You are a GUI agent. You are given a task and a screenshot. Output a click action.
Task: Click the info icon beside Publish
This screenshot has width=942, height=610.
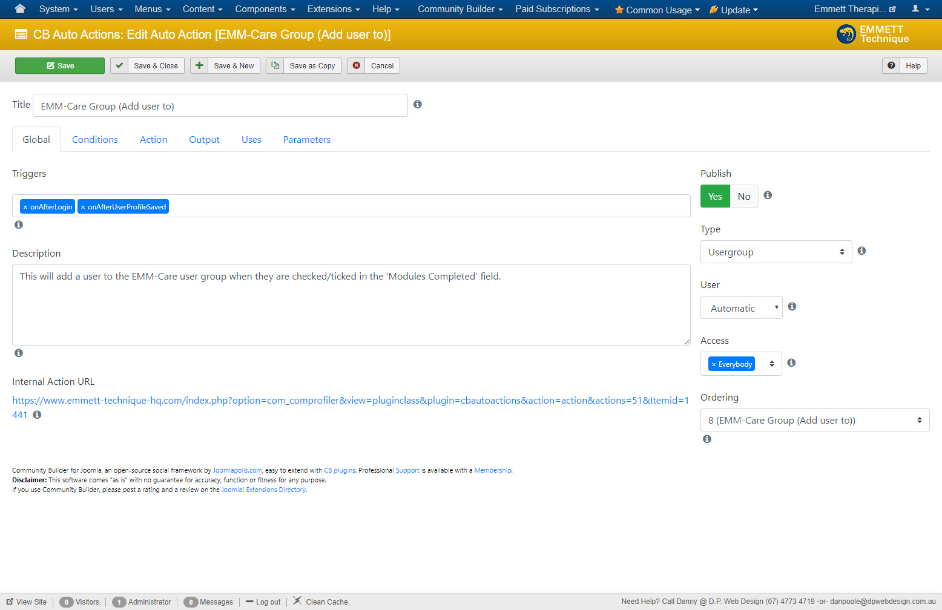coord(768,195)
